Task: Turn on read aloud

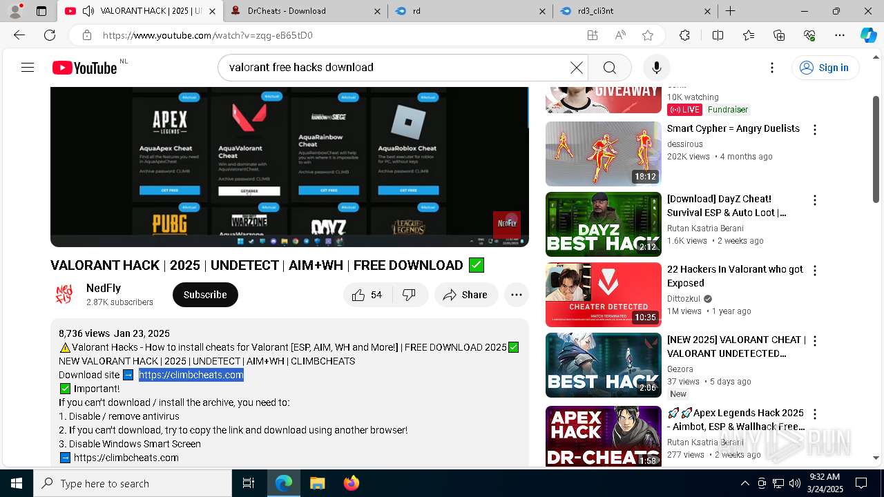Action: 619,35
